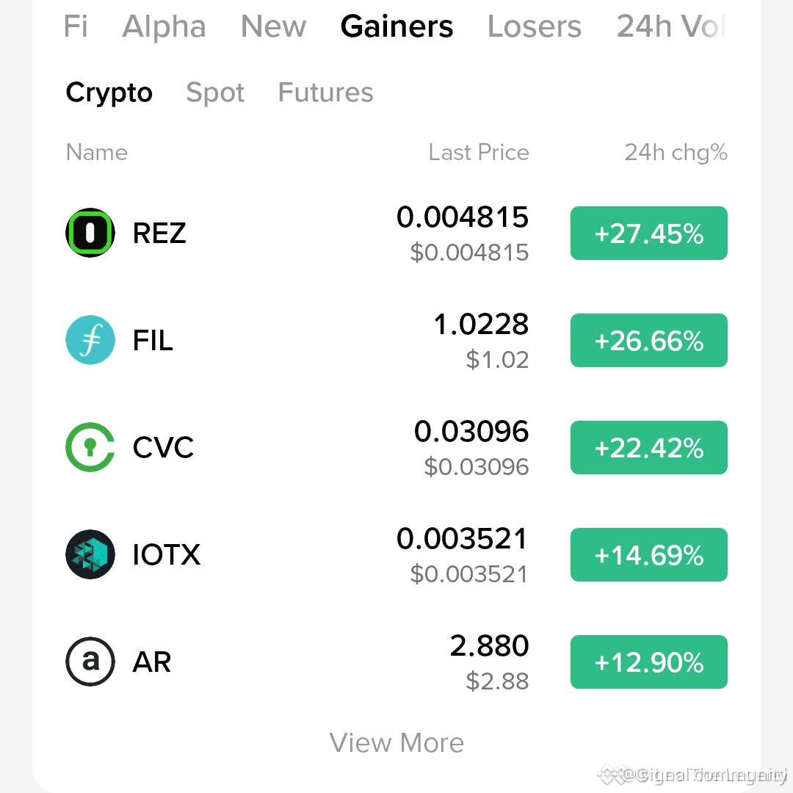Open the AR circled-a logo
Image resolution: width=793 pixels, height=793 pixels.
click(90, 662)
